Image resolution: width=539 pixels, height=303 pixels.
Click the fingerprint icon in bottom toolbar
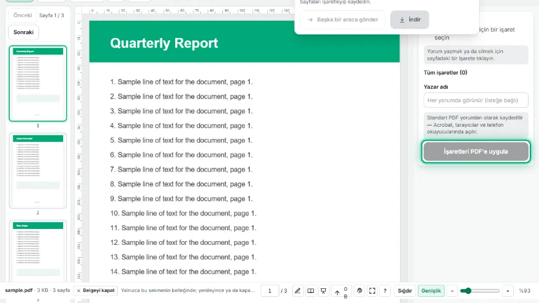[359, 291]
